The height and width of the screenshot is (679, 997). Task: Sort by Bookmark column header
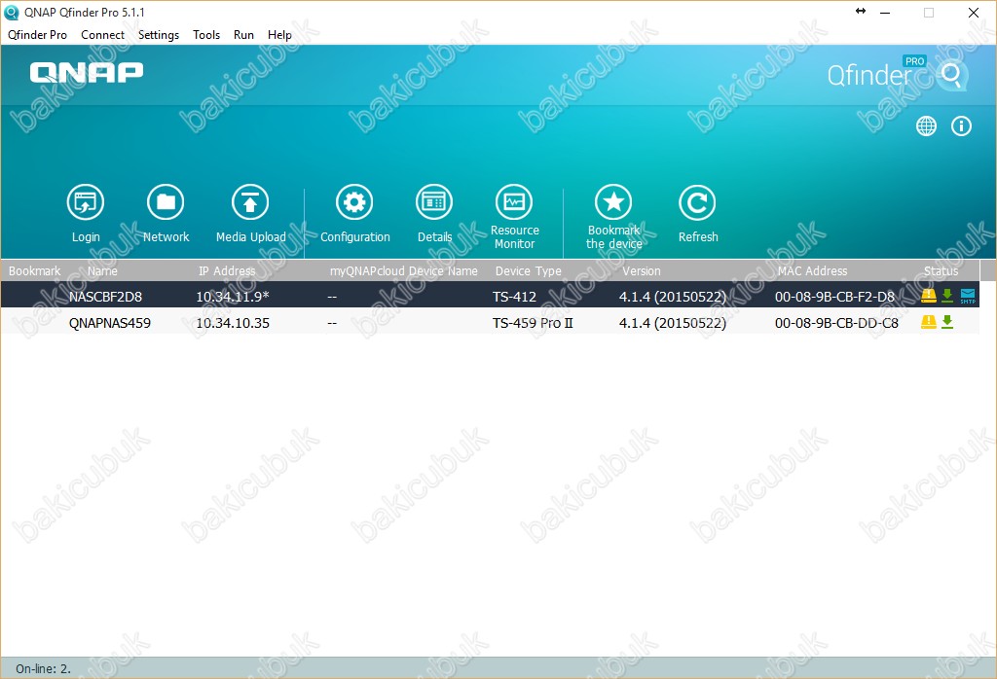[34, 270]
